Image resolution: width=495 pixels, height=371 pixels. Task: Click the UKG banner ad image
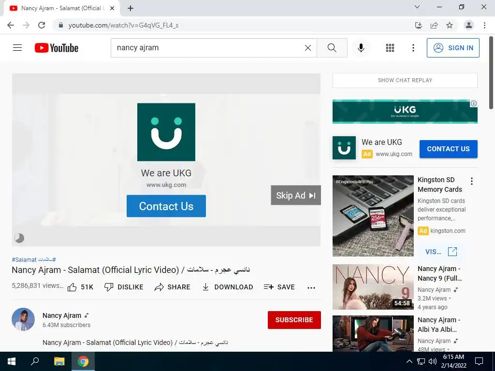pyautogui.click(x=405, y=112)
